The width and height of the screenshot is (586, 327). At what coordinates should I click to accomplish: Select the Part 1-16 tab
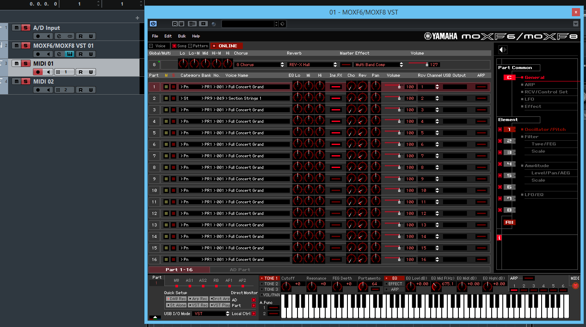179,269
